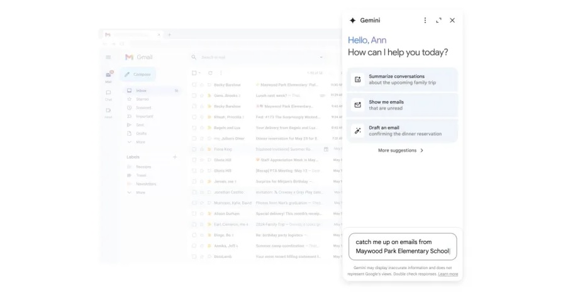Select Summarize conversations about family trip

coord(403,80)
